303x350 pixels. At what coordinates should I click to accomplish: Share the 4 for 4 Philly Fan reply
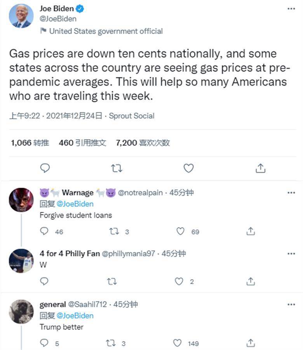click(251, 281)
